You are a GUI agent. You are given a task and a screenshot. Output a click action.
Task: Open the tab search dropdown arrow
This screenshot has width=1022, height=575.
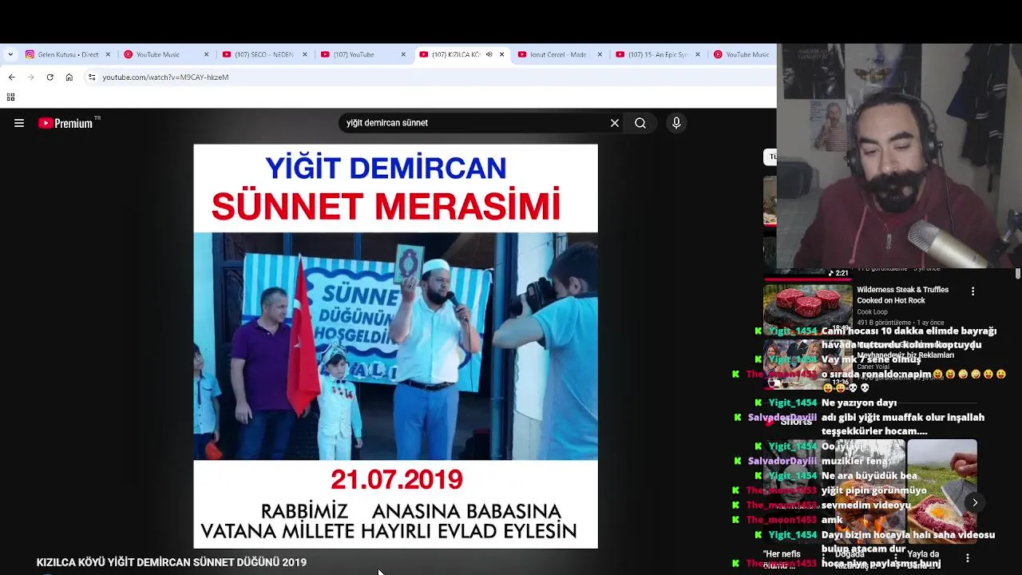pos(10,54)
